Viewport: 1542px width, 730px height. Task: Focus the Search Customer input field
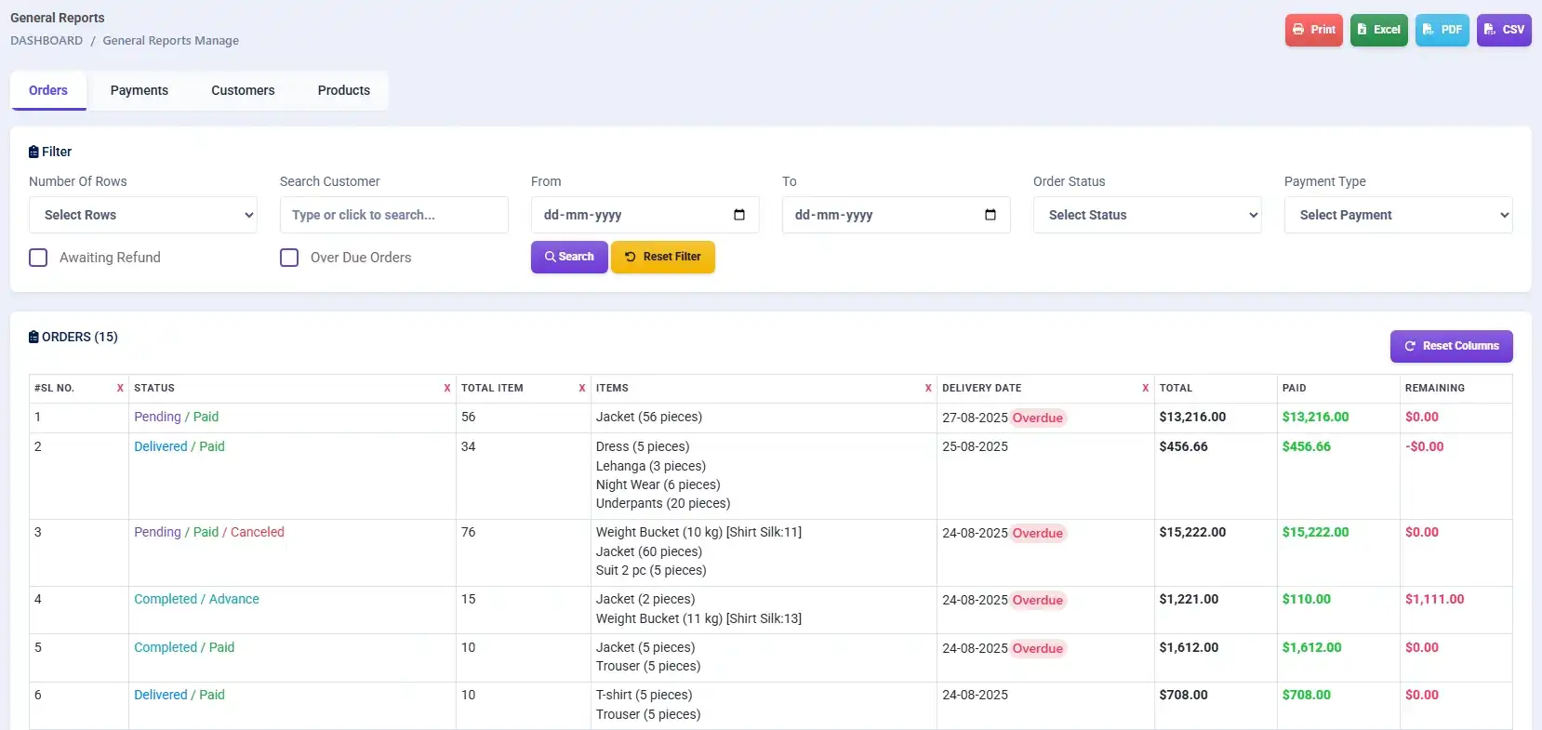[x=393, y=215]
